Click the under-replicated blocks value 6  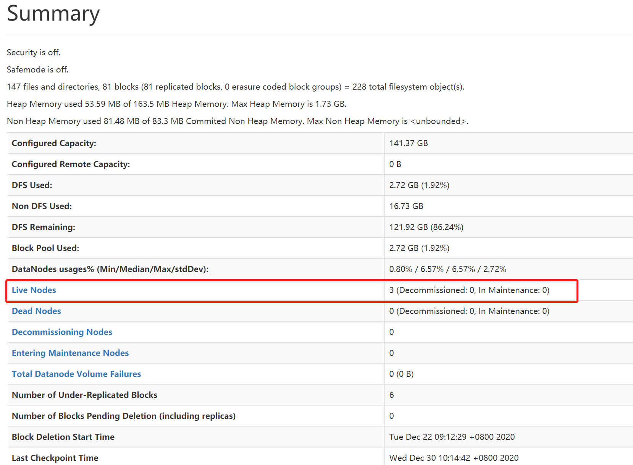[392, 395]
